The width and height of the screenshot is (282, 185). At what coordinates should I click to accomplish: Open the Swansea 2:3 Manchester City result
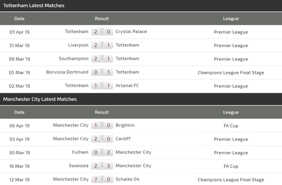(102, 166)
